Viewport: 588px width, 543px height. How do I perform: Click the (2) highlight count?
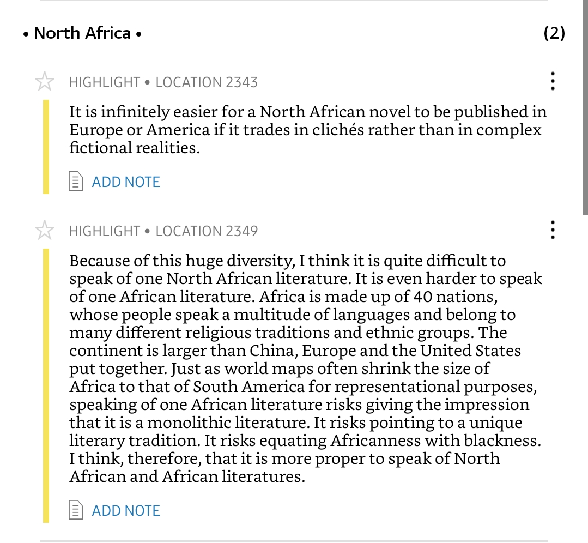(x=554, y=33)
